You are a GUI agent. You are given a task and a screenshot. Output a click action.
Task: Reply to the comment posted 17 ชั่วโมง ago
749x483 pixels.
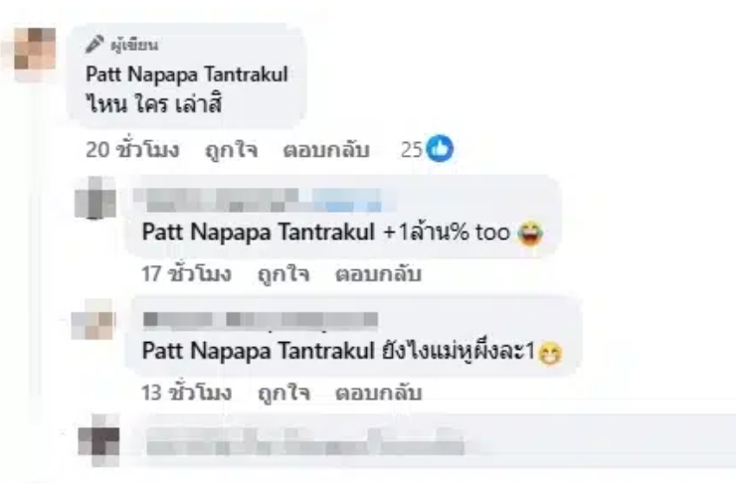coord(378,274)
